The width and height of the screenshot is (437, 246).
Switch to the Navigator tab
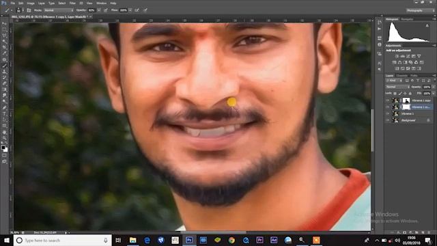[x=407, y=19]
